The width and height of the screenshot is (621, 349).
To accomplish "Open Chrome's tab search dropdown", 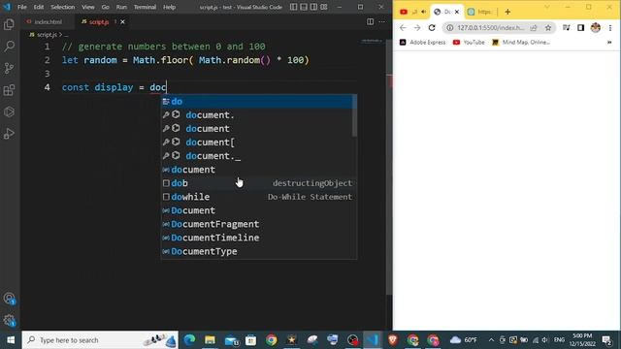I will pyautogui.click(x=547, y=7).
